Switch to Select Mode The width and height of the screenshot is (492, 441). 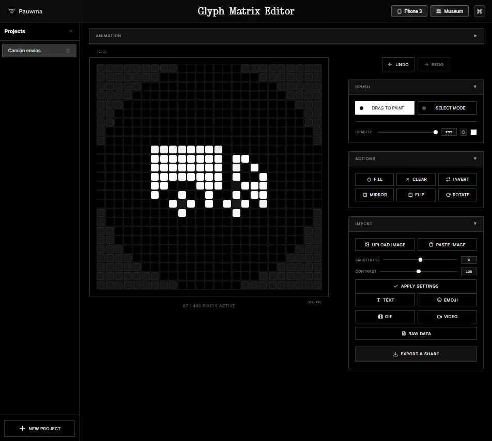(447, 108)
